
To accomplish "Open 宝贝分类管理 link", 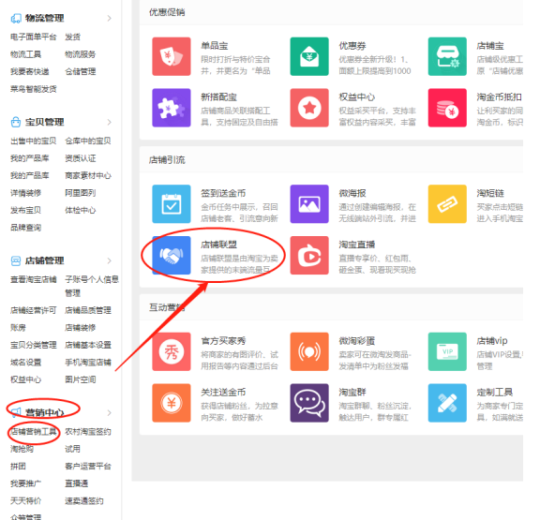I will coord(34,345).
